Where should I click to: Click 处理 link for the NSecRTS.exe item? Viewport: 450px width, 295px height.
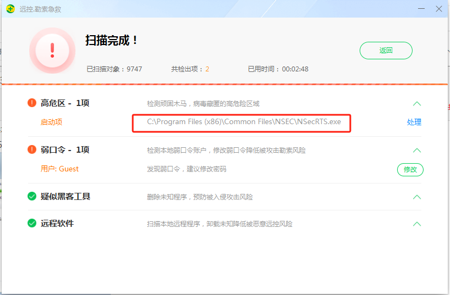[x=414, y=123]
